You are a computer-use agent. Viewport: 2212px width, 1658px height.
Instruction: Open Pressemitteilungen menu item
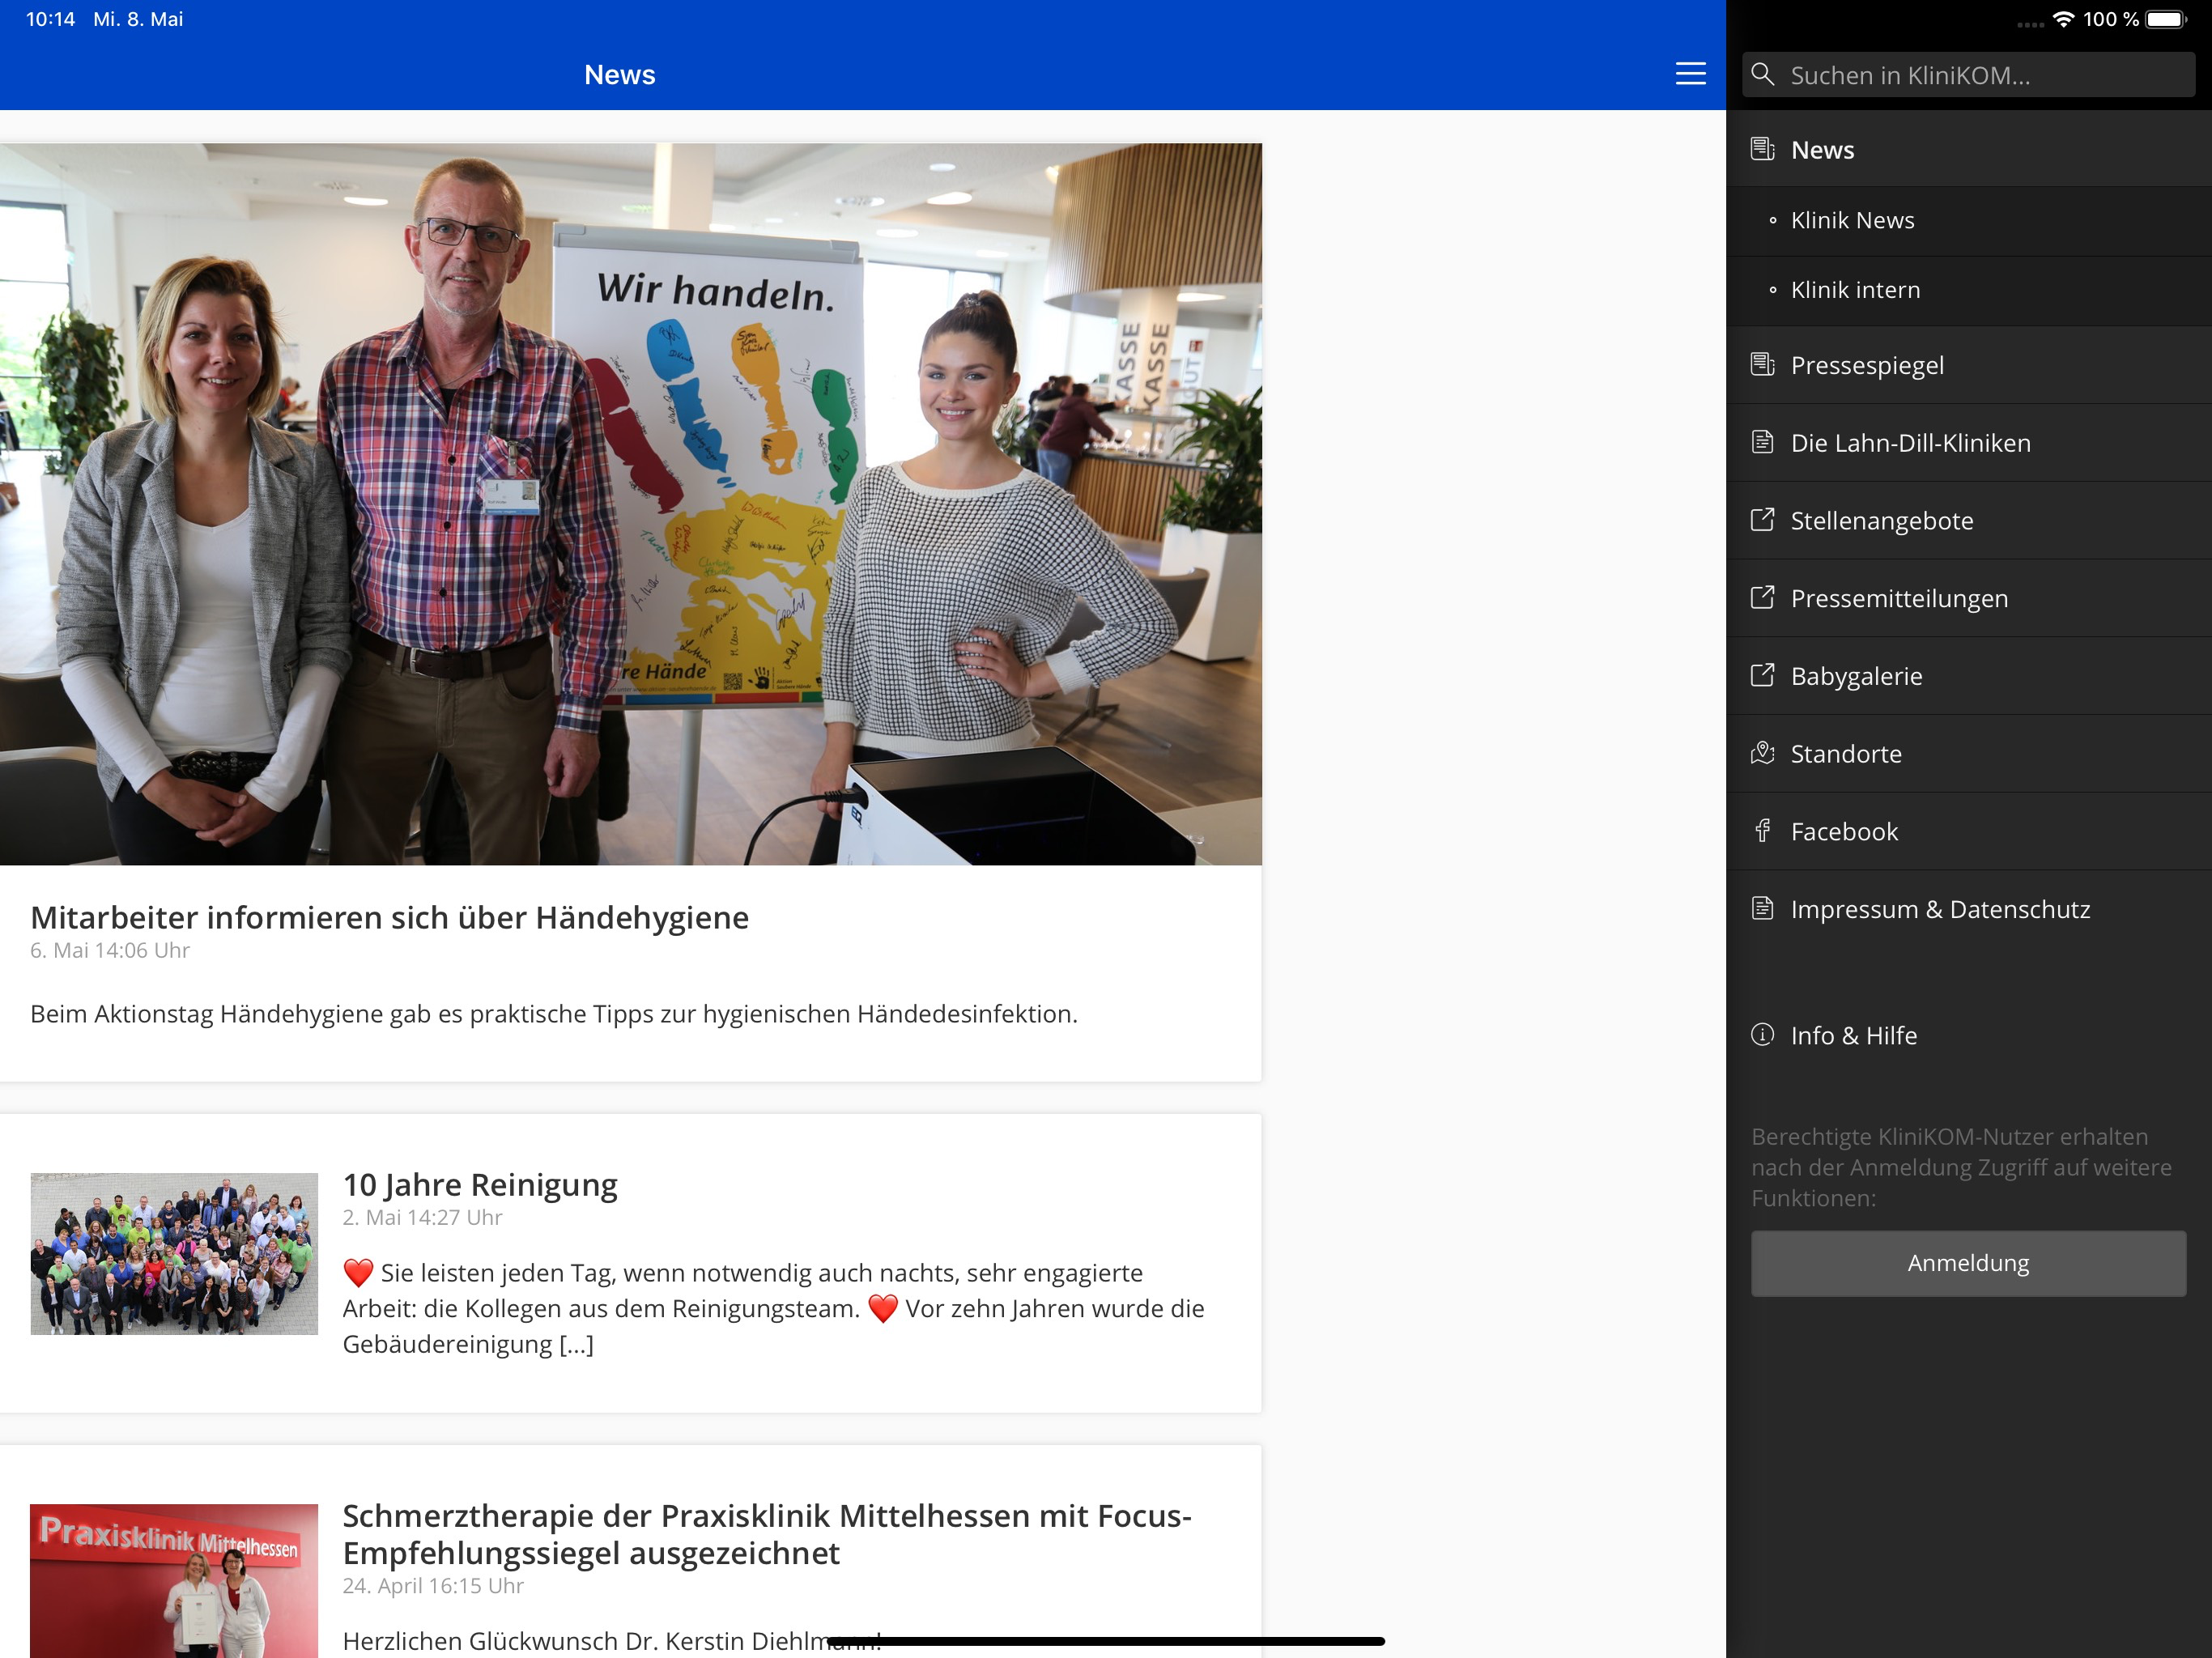click(1968, 598)
